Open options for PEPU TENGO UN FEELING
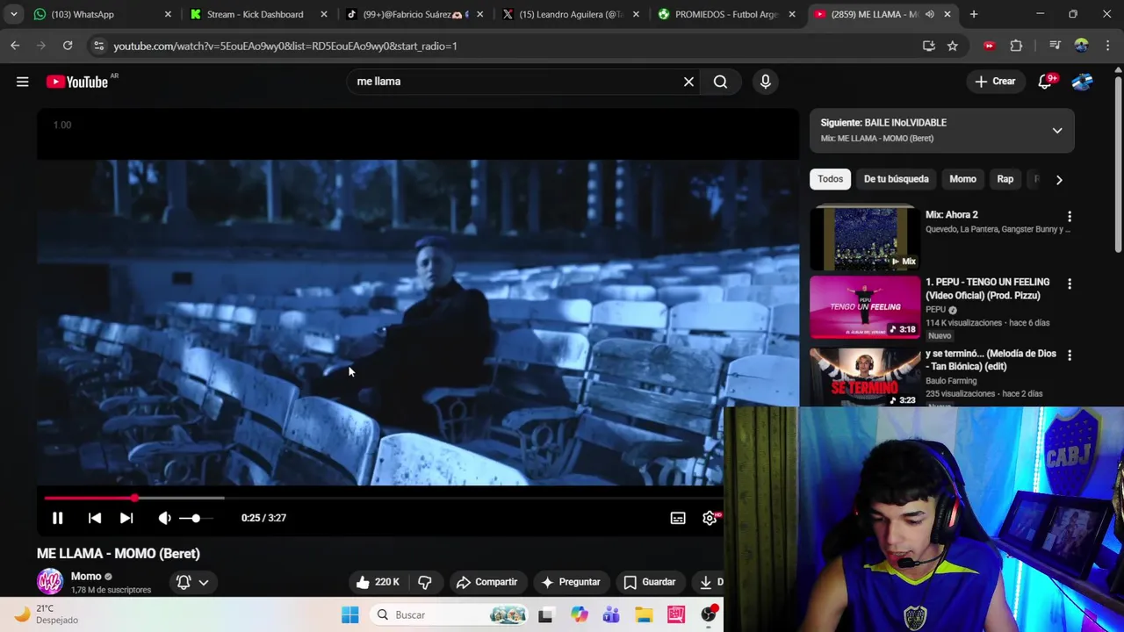The height and width of the screenshot is (632, 1124). tap(1069, 284)
